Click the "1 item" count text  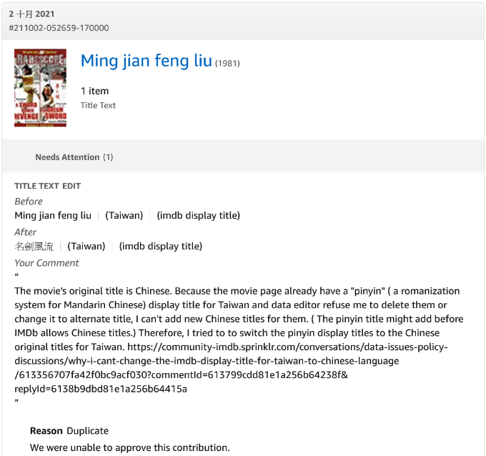(94, 91)
